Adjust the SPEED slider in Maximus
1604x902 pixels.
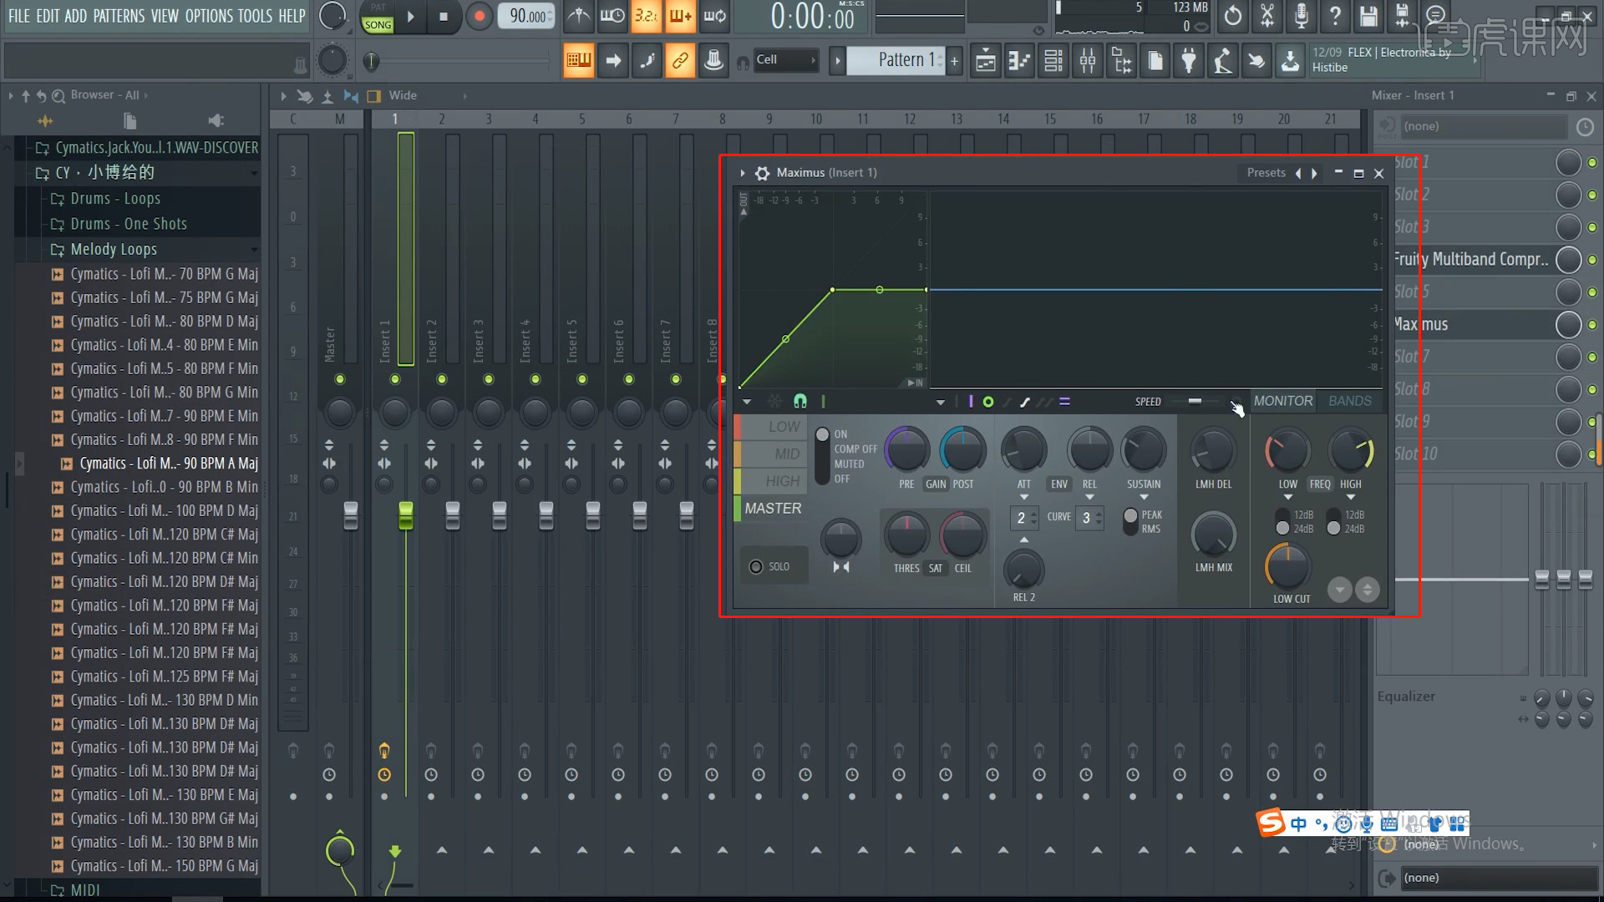click(1195, 402)
